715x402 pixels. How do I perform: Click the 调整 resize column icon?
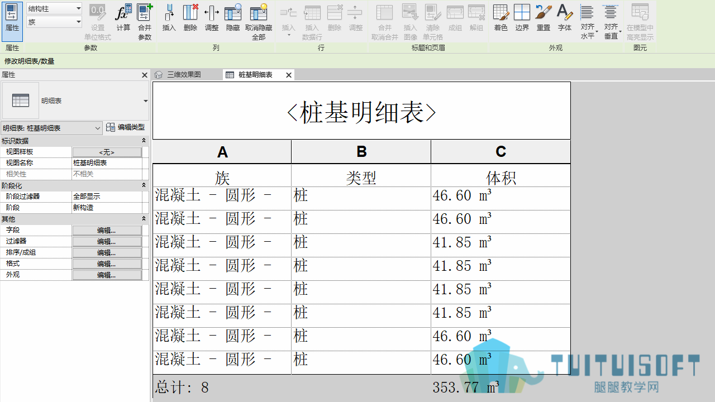click(212, 18)
